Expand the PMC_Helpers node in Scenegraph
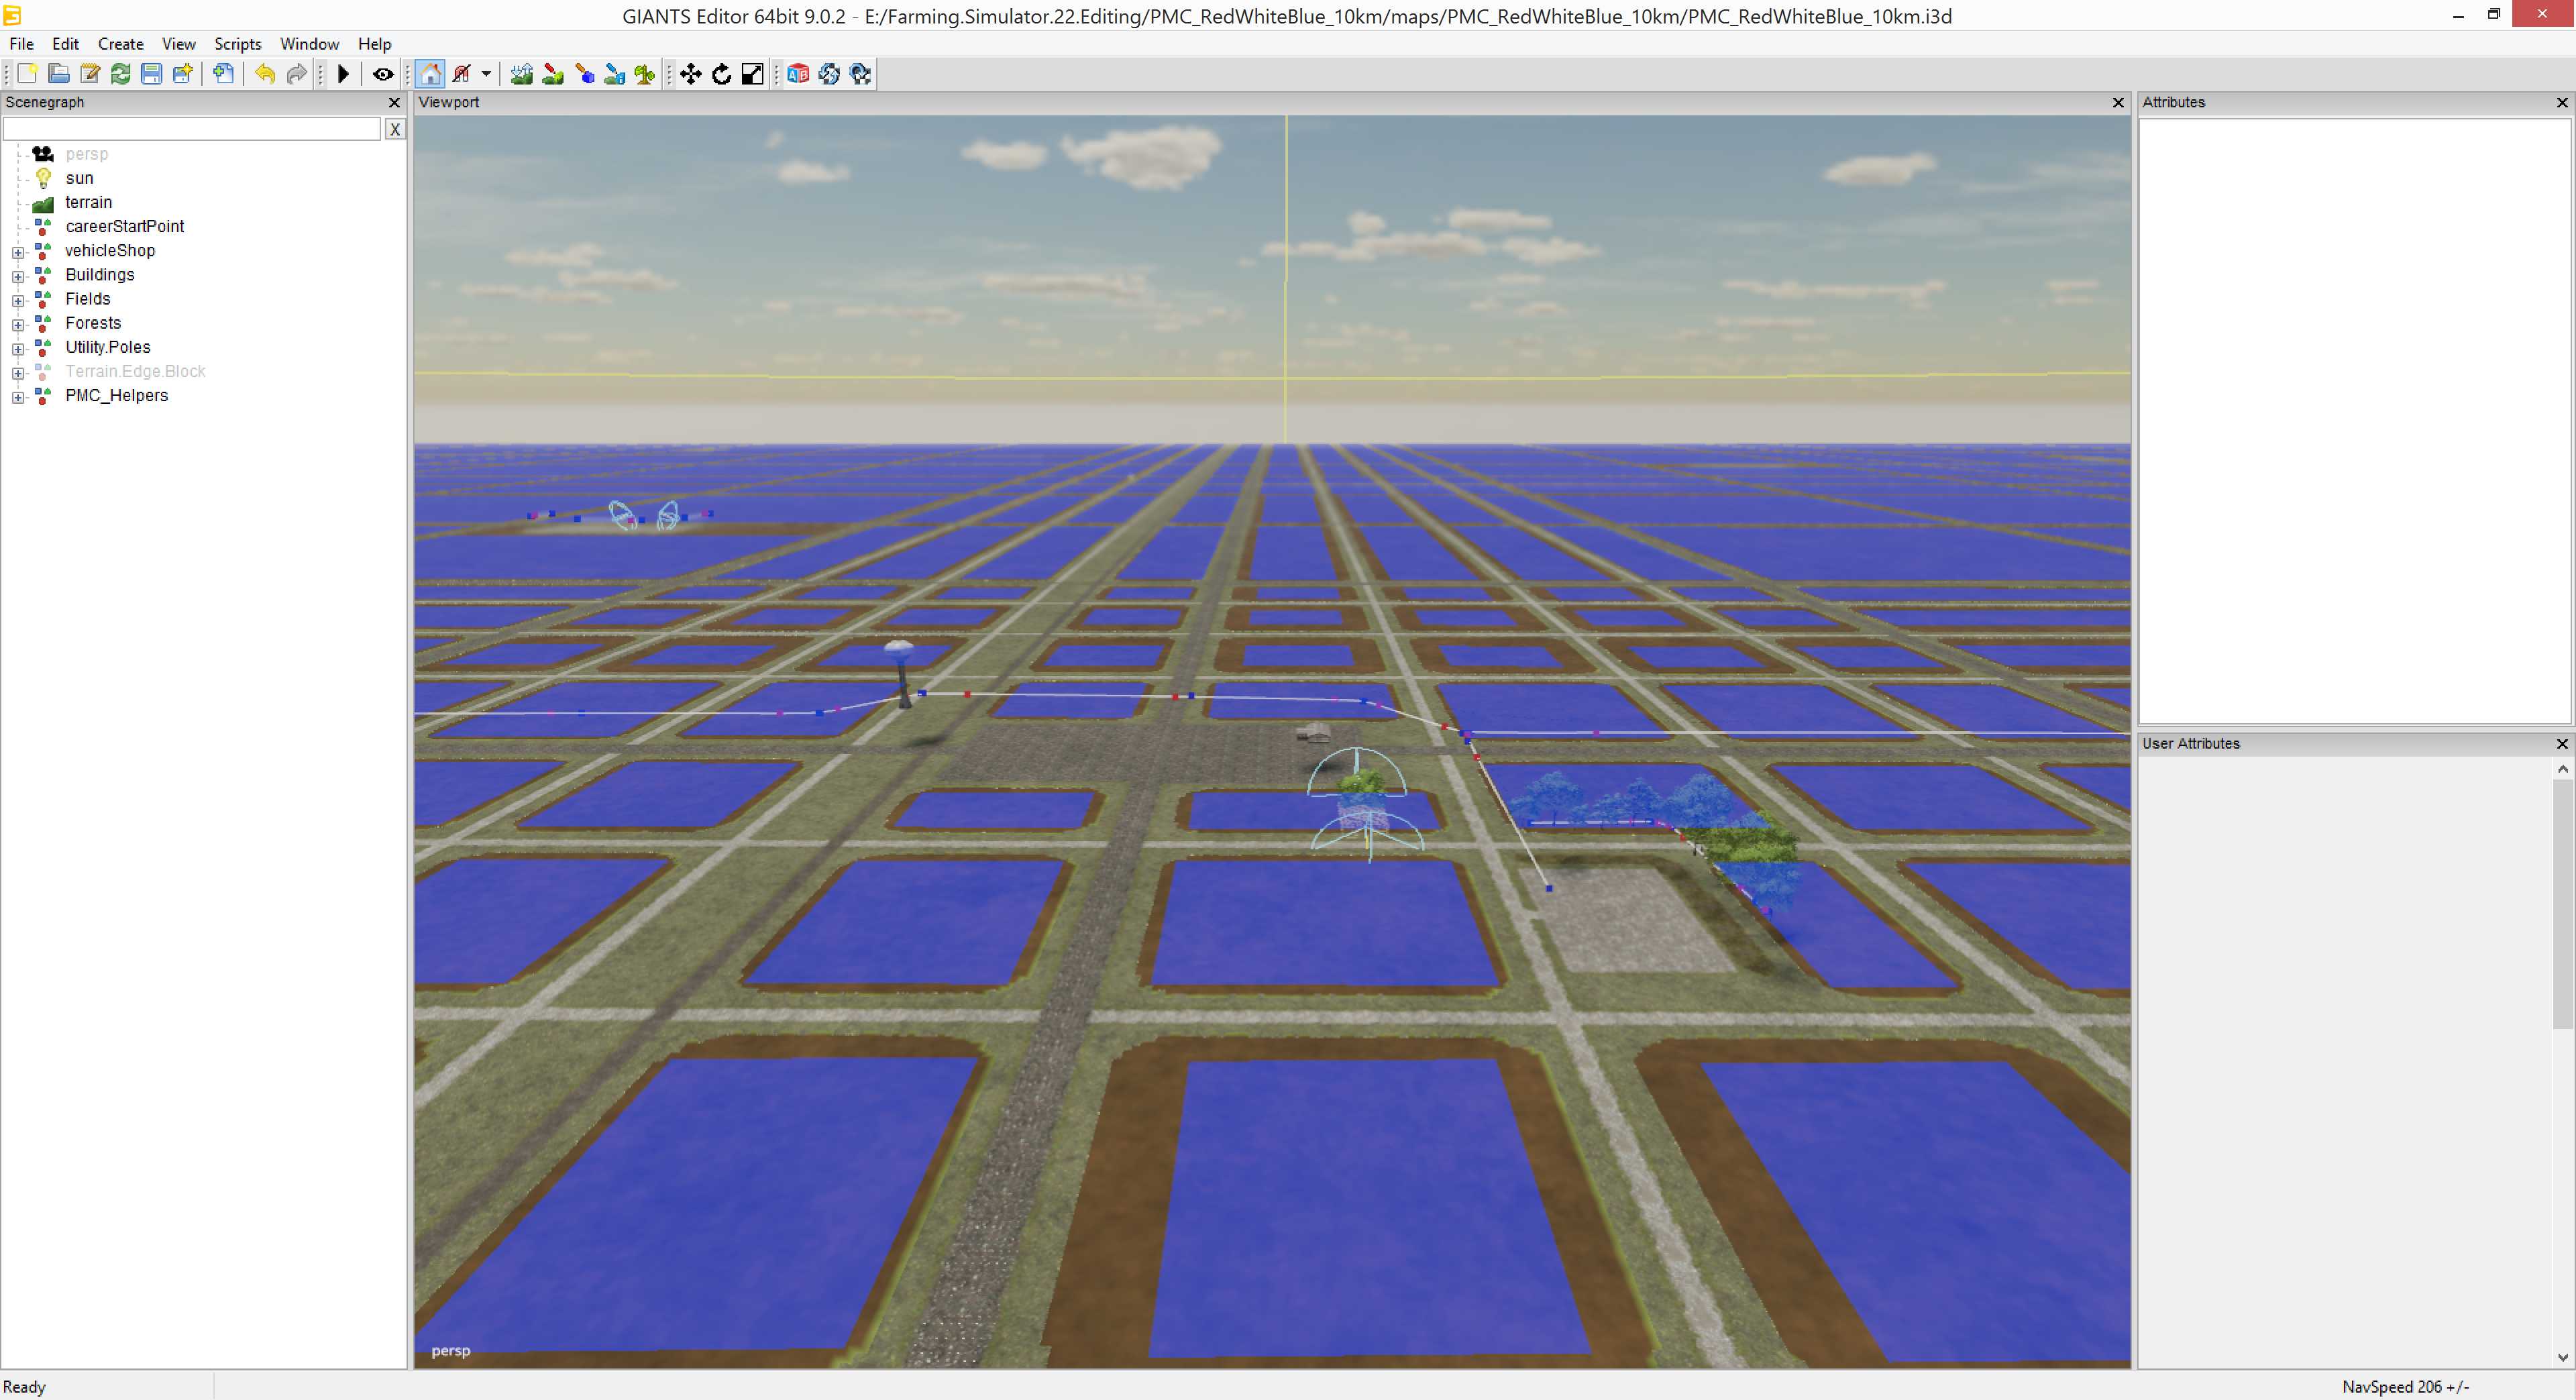2576x1400 pixels. tap(17, 395)
